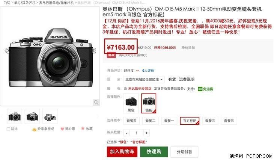The height and width of the screenshot is (160, 274).
Task: Click the magnifier zoom icon on product image
Action: pyautogui.click(x=96, y=102)
